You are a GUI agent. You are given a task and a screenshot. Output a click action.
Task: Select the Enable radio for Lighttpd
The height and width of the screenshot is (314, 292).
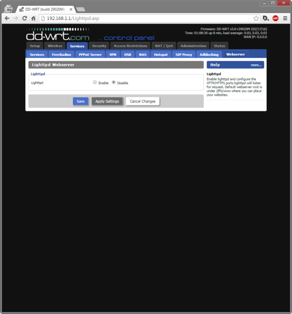[x=95, y=83]
